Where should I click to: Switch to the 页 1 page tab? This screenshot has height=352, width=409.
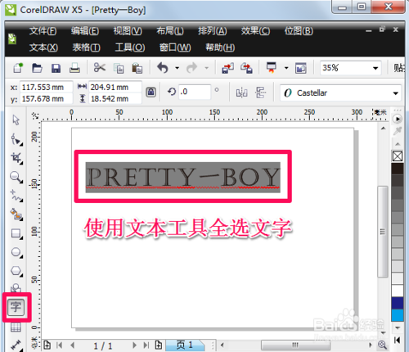click(x=185, y=345)
